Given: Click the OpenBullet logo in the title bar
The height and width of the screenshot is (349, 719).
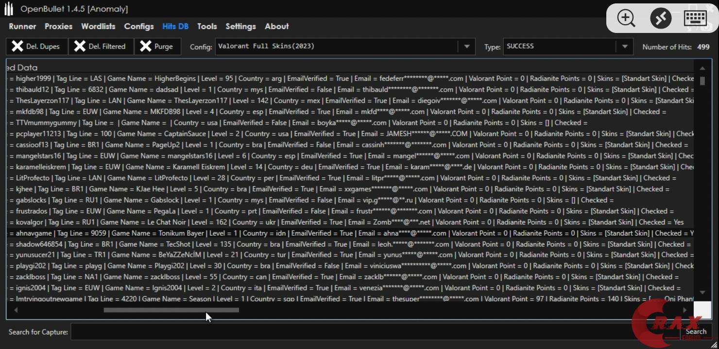Looking at the screenshot, I should pos(9,9).
